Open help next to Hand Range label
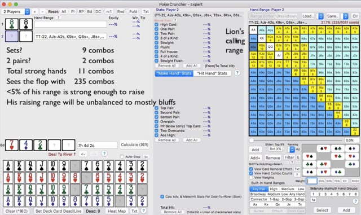361x215 pixels. point(58,17)
